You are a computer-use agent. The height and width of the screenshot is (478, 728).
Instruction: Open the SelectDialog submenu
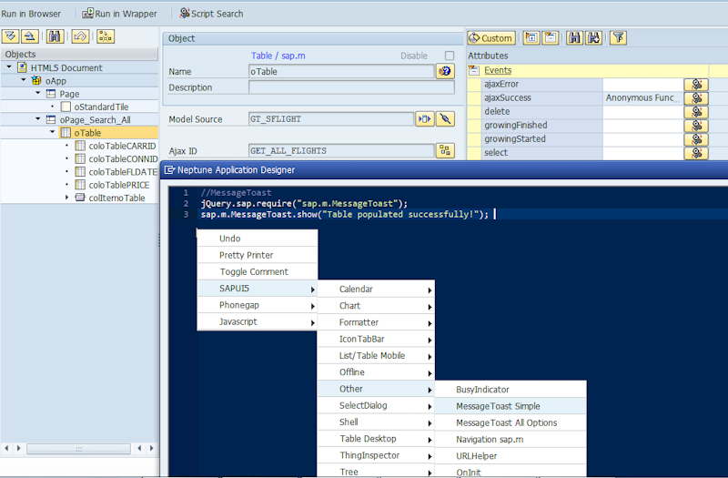pyautogui.click(x=376, y=406)
